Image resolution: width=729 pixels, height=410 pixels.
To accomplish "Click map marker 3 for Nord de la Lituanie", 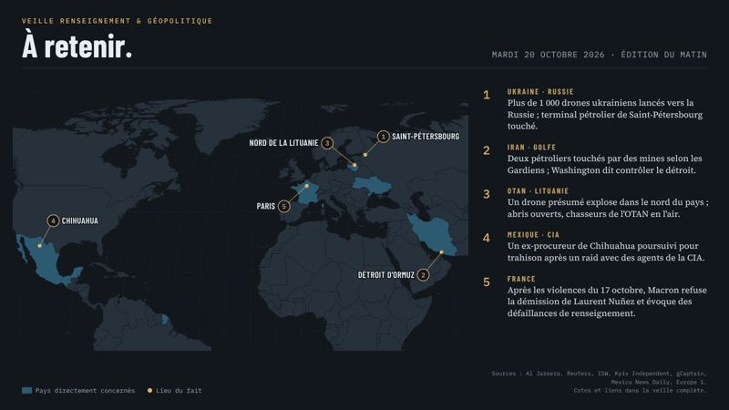I will (x=327, y=143).
